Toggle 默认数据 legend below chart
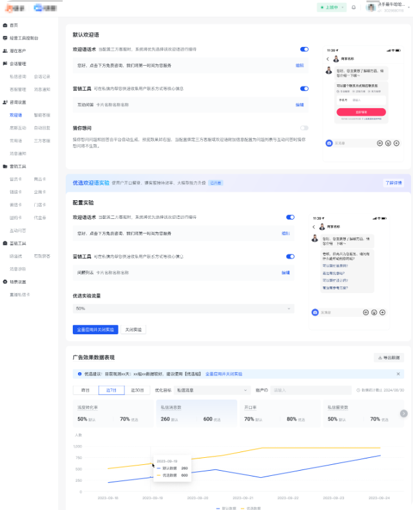 [x=227, y=508]
